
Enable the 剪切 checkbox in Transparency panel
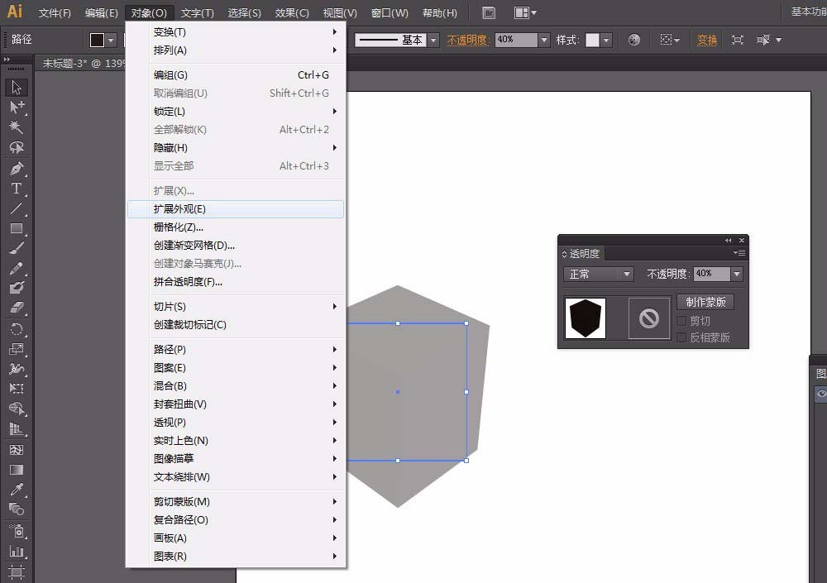(x=681, y=320)
